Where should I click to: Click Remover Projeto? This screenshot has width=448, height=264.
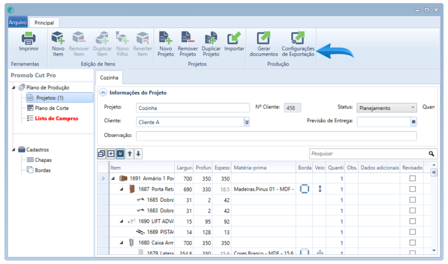click(x=188, y=44)
